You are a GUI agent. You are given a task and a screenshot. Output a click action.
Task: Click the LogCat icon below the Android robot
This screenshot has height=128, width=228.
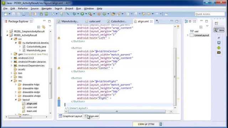pos(219,52)
